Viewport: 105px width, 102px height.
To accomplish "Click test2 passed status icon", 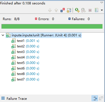I will [x=13, y=46].
